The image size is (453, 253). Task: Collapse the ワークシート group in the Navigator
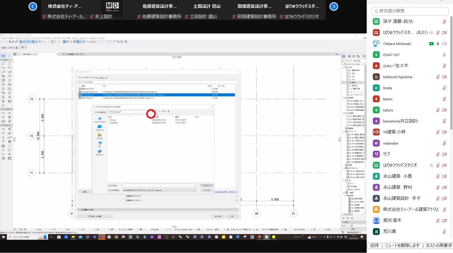[x=344, y=131]
